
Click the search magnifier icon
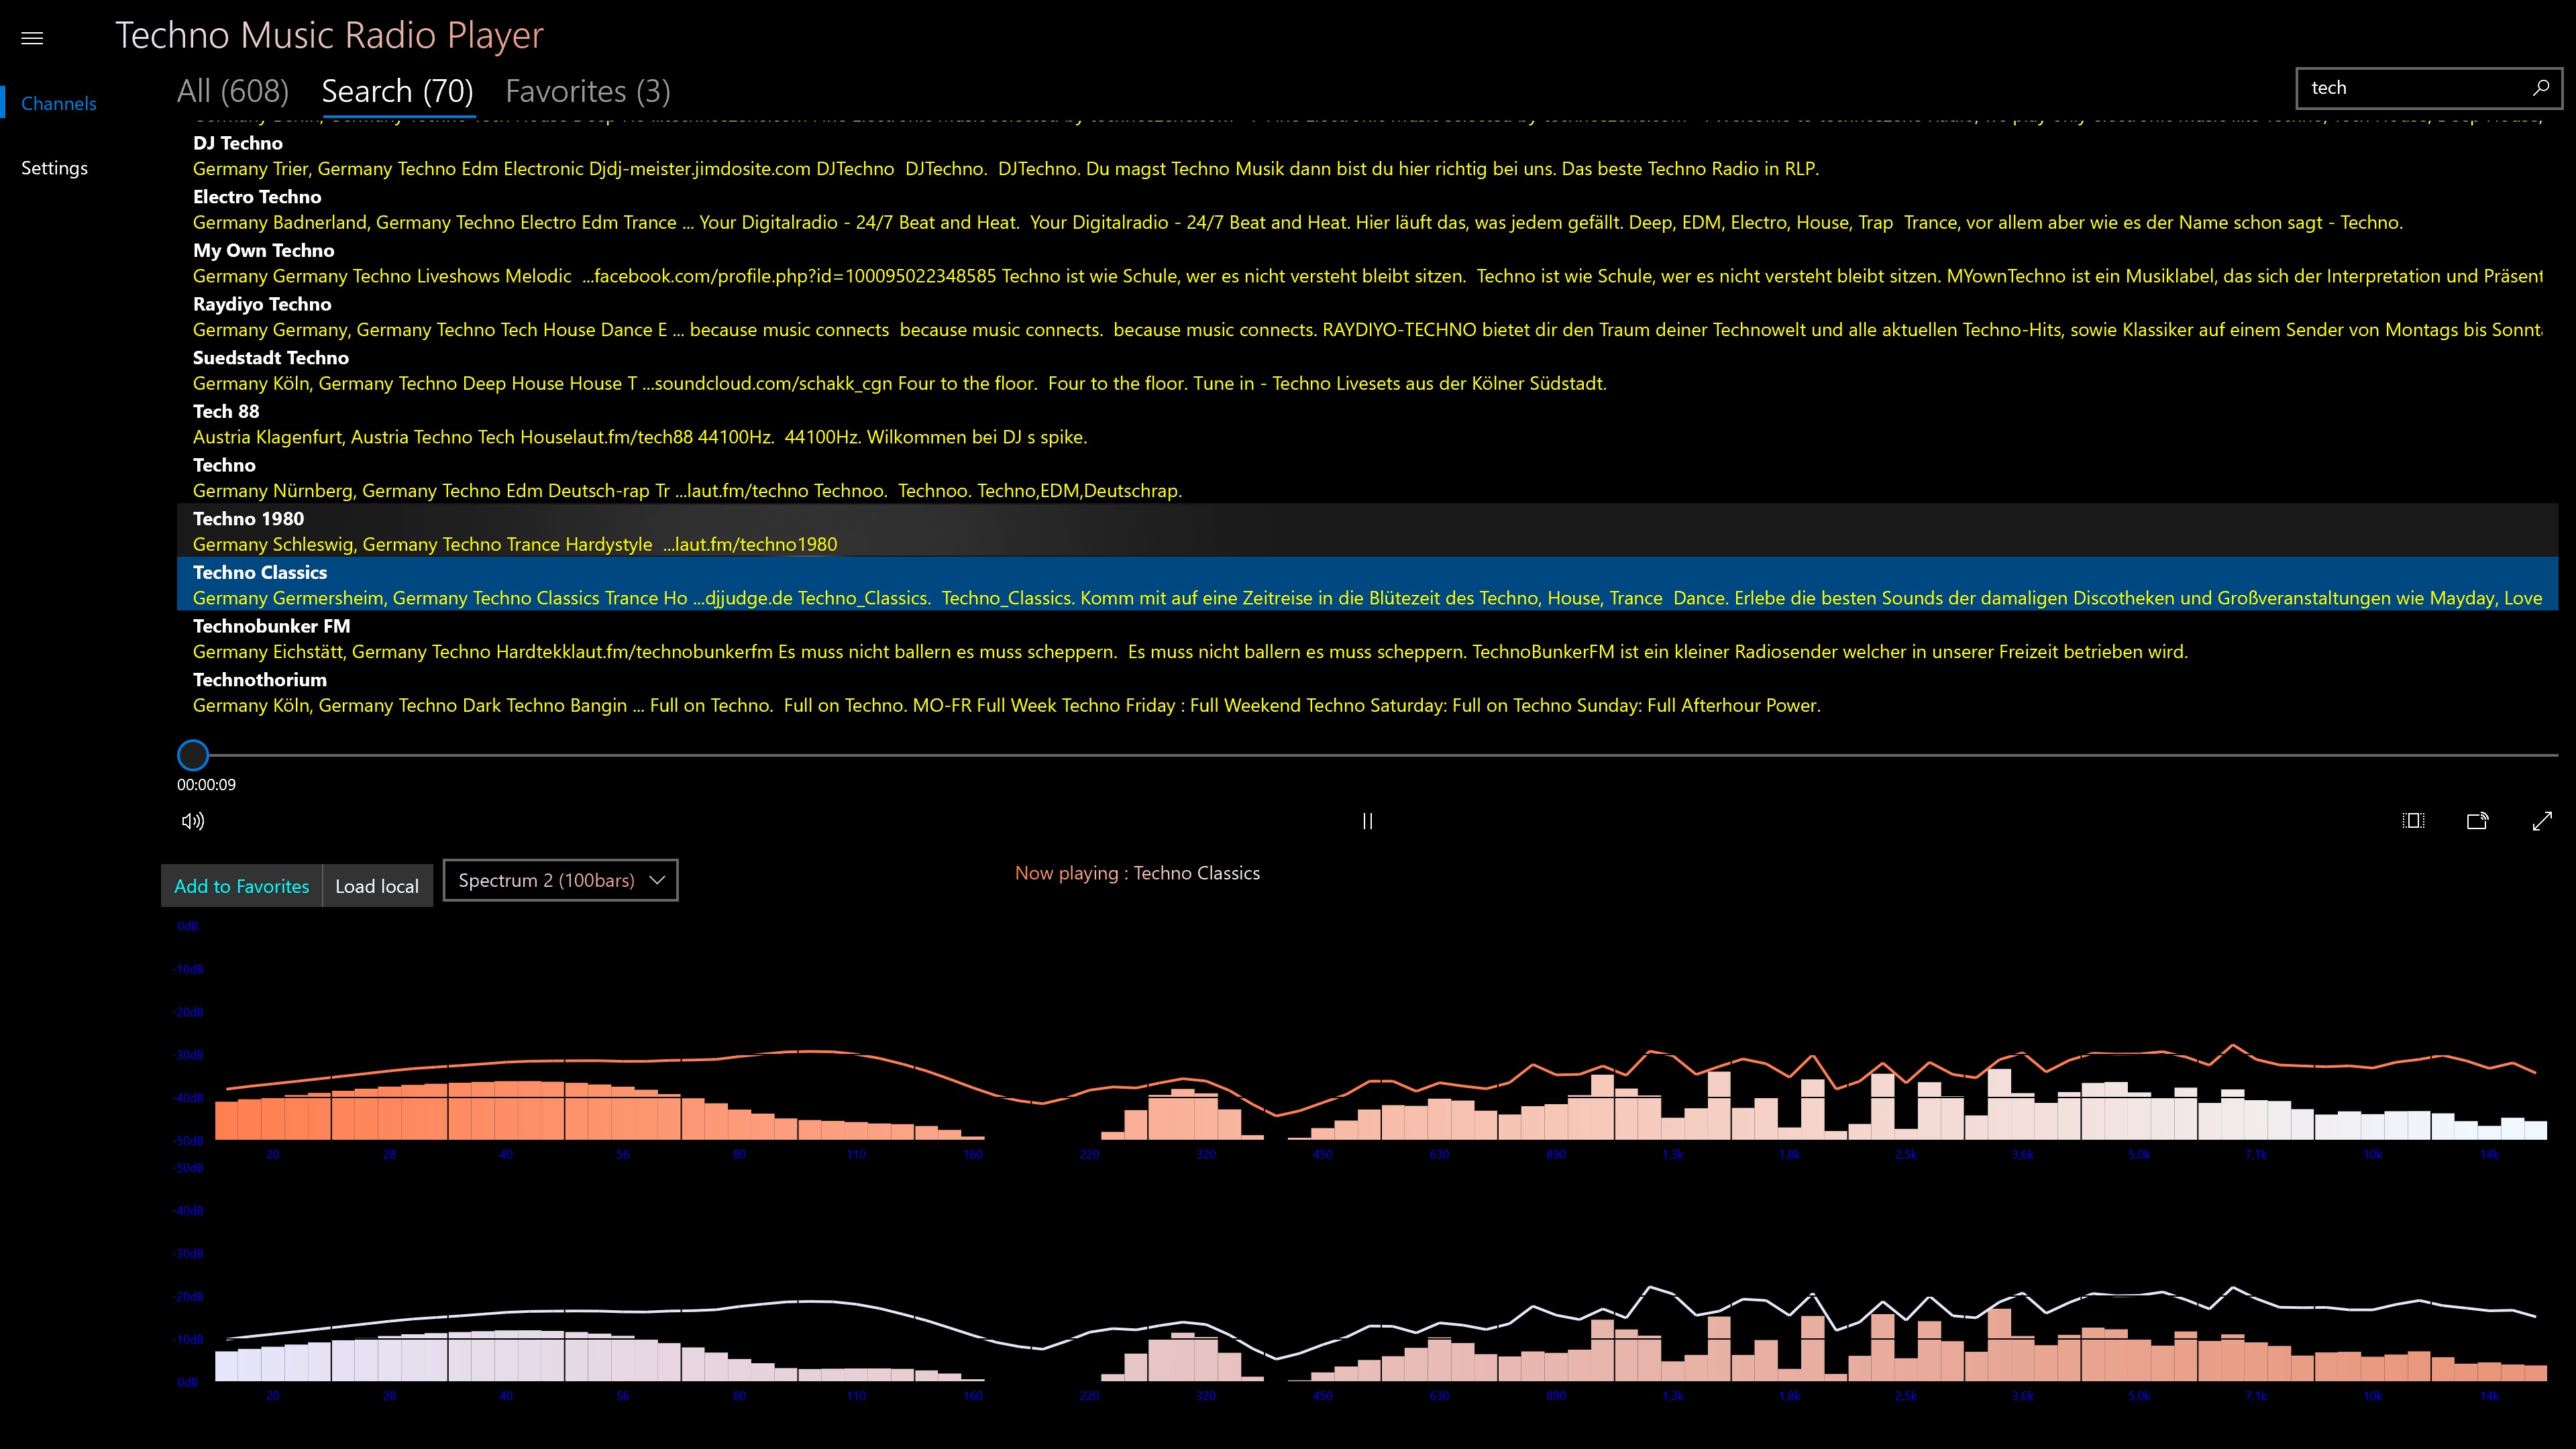pyautogui.click(x=2540, y=88)
